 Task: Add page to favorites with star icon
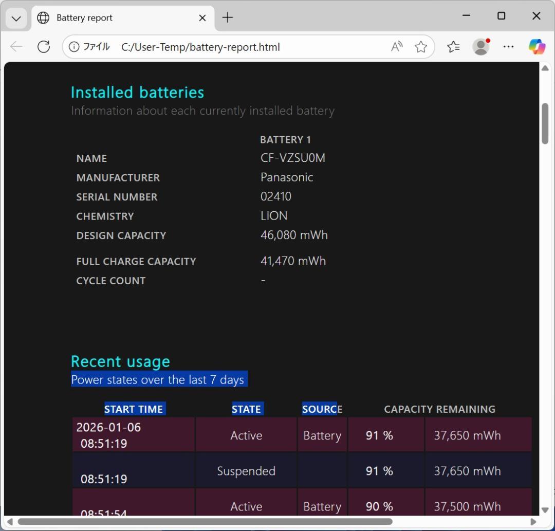point(421,47)
